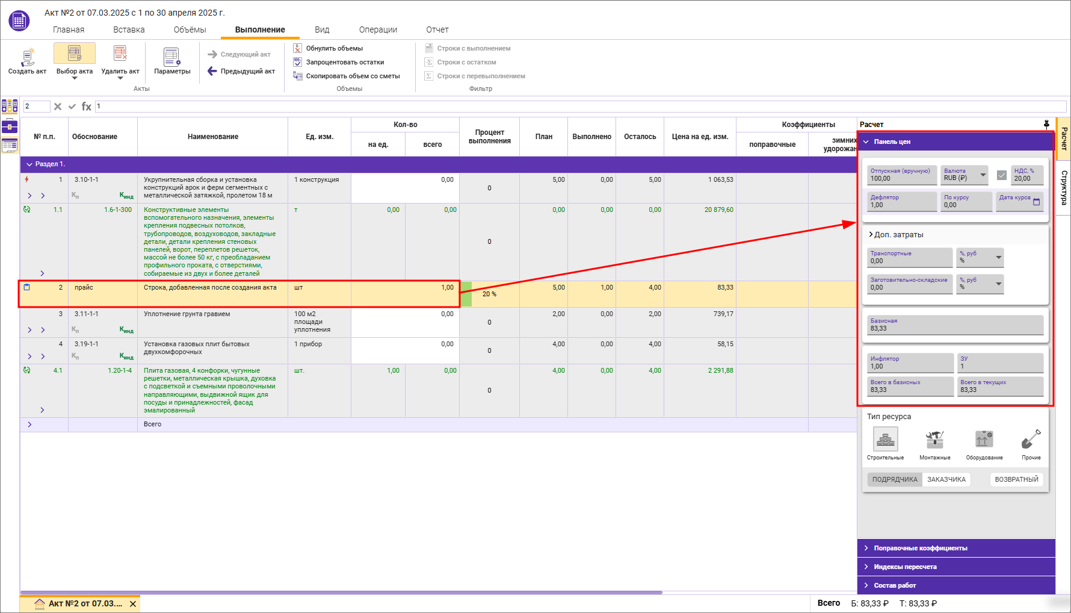Pick the Прочие resource type icon
This screenshot has height=613, width=1071.
[x=1031, y=440]
